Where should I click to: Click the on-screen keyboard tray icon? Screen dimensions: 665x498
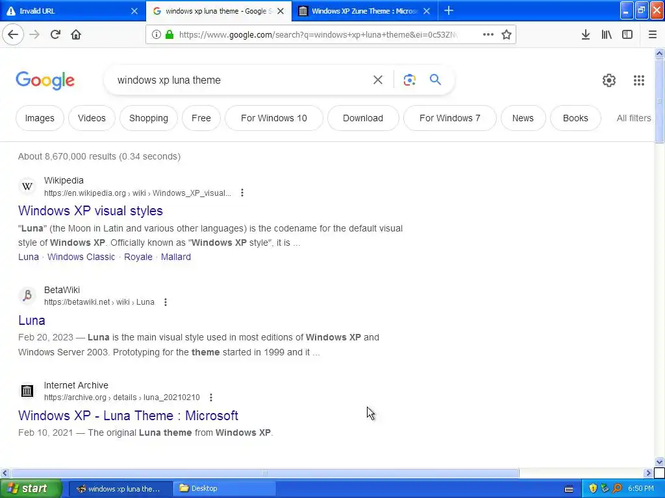569,489
